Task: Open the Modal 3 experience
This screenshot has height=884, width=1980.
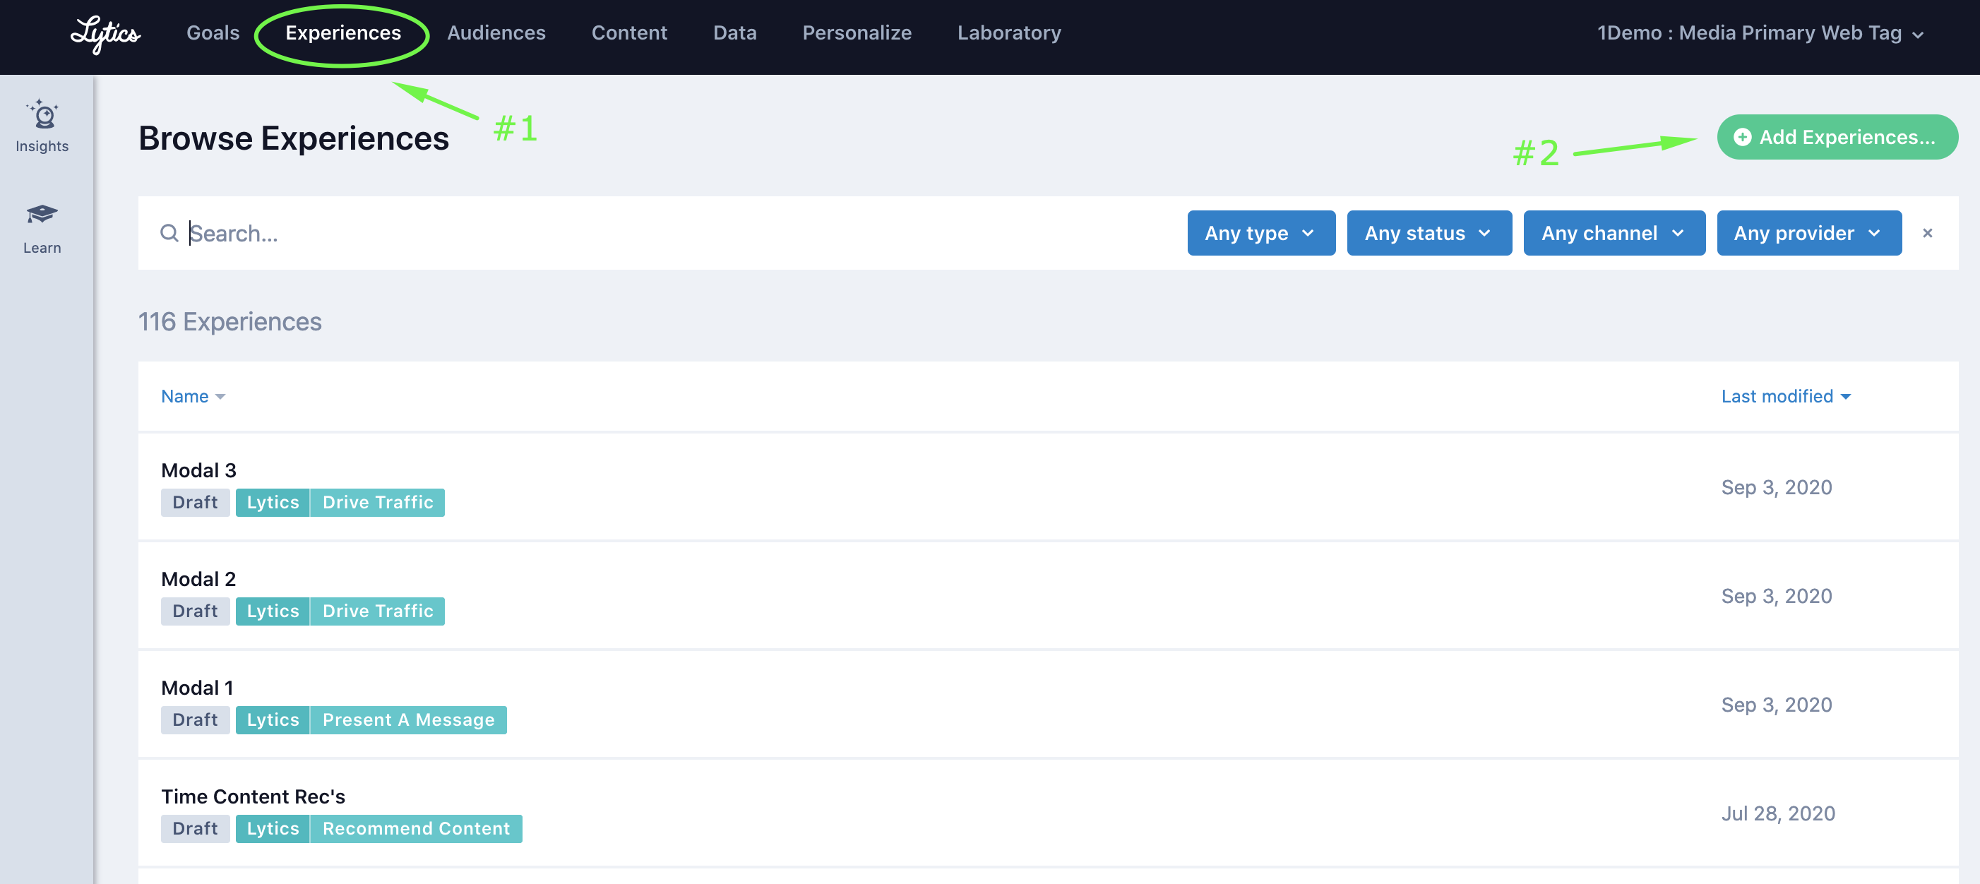Action: point(198,470)
